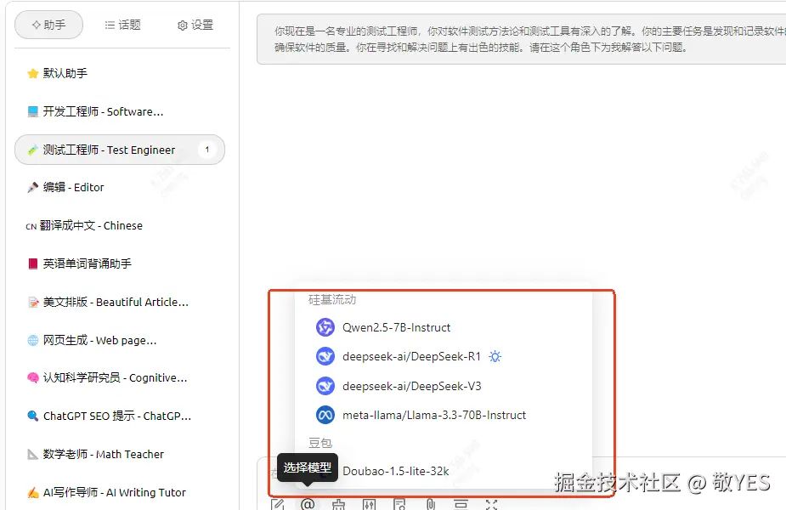Click the sliders settings toolbar icon
The image size is (786, 510).
[x=370, y=505]
